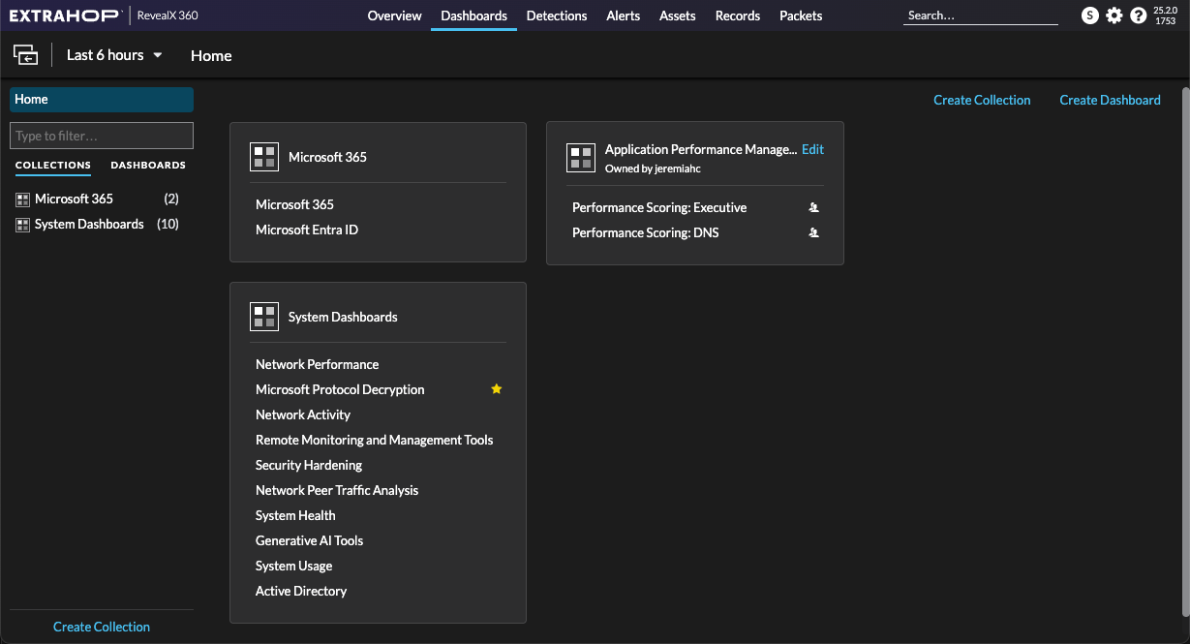Click the Microsoft 365 collection icon in sidebar

click(23, 199)
